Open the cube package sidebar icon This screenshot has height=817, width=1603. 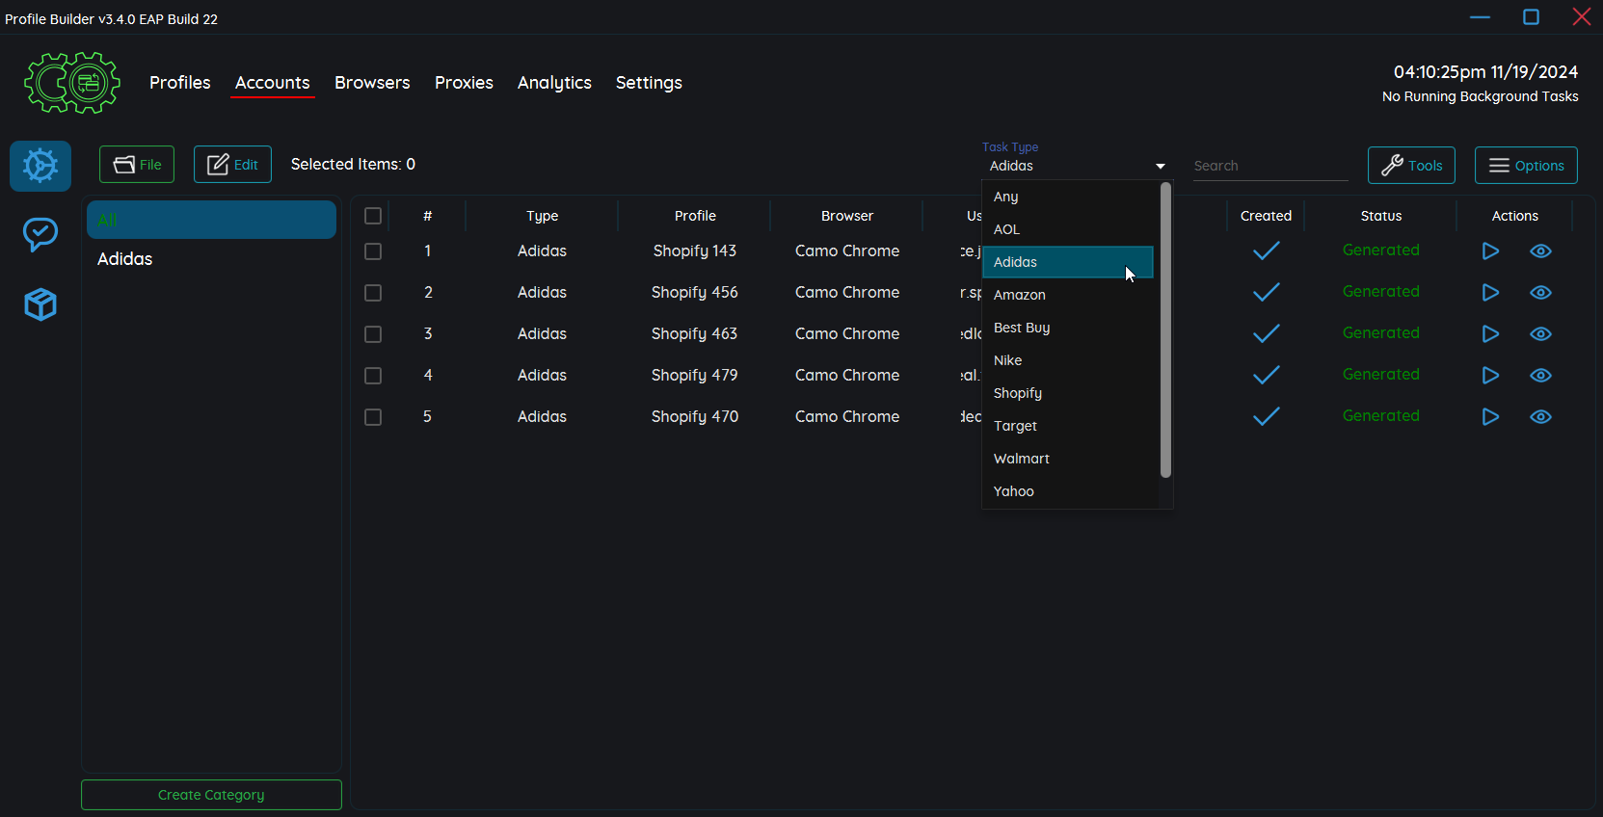point(40,304)
